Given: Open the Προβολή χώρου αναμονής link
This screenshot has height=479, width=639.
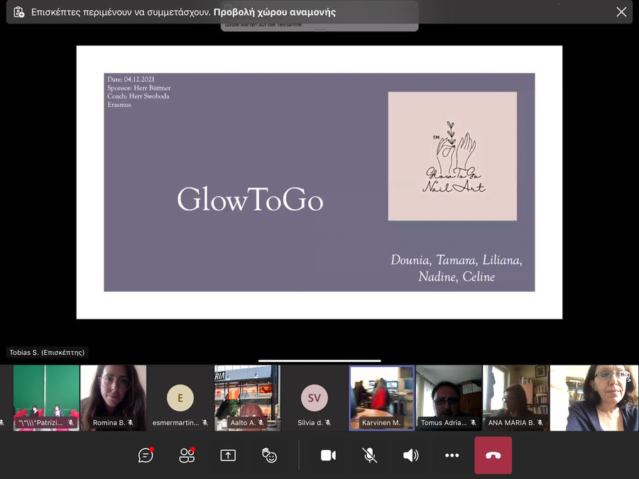Looking at the screenshot, I should (x=275, y=12).
